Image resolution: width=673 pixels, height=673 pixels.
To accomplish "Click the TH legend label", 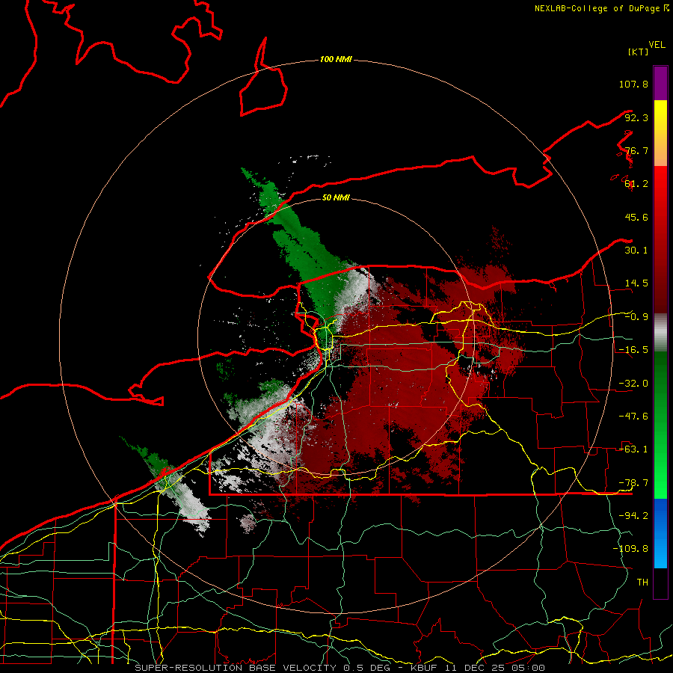I will pos(642,583).
